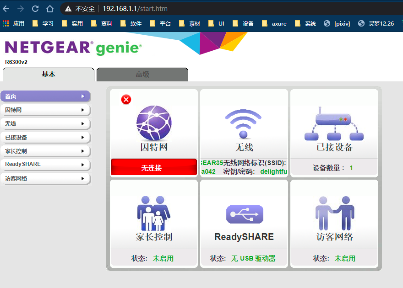Open the 实用 bookmark folder
The height and width of the screenshot is (288, 403).
click(x=72, y=24)
